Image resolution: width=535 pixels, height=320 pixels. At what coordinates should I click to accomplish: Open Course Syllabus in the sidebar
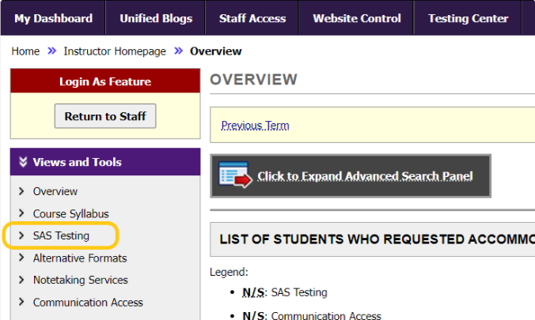click(x=71, y=213)
